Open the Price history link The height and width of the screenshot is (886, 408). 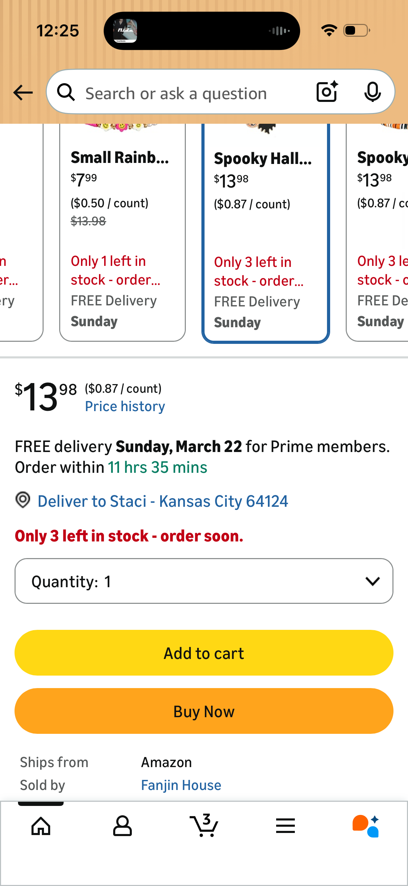(125, 407)
